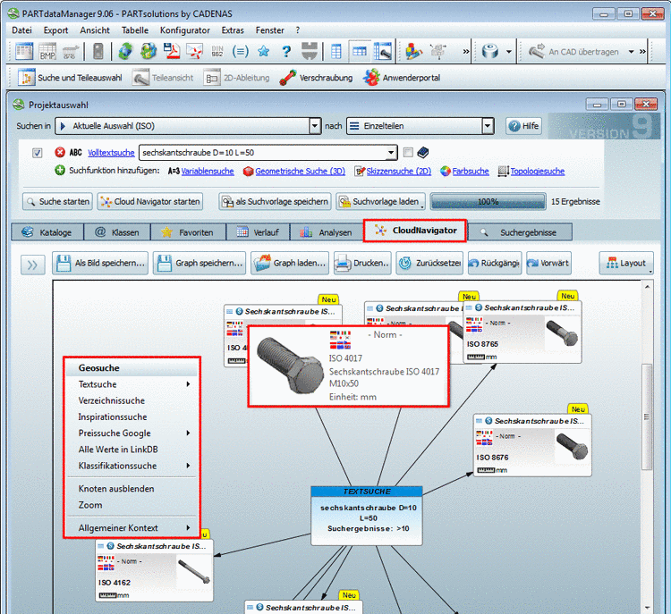
Task: Click the blue star favorites icon
Action: coord(263,51)
